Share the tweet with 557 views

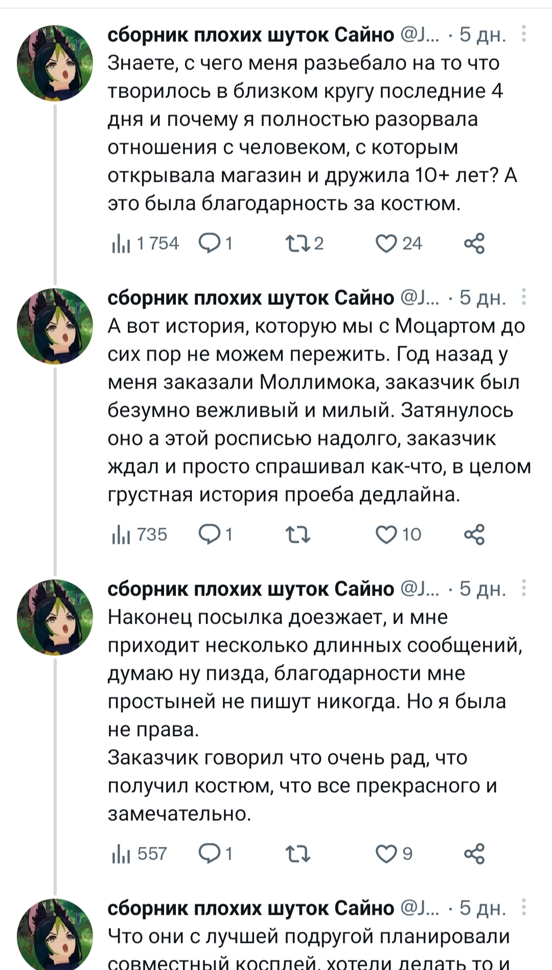click(x=474, y=854)
